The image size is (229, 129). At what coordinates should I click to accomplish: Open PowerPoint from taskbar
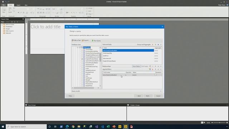(x=114, y=126)
